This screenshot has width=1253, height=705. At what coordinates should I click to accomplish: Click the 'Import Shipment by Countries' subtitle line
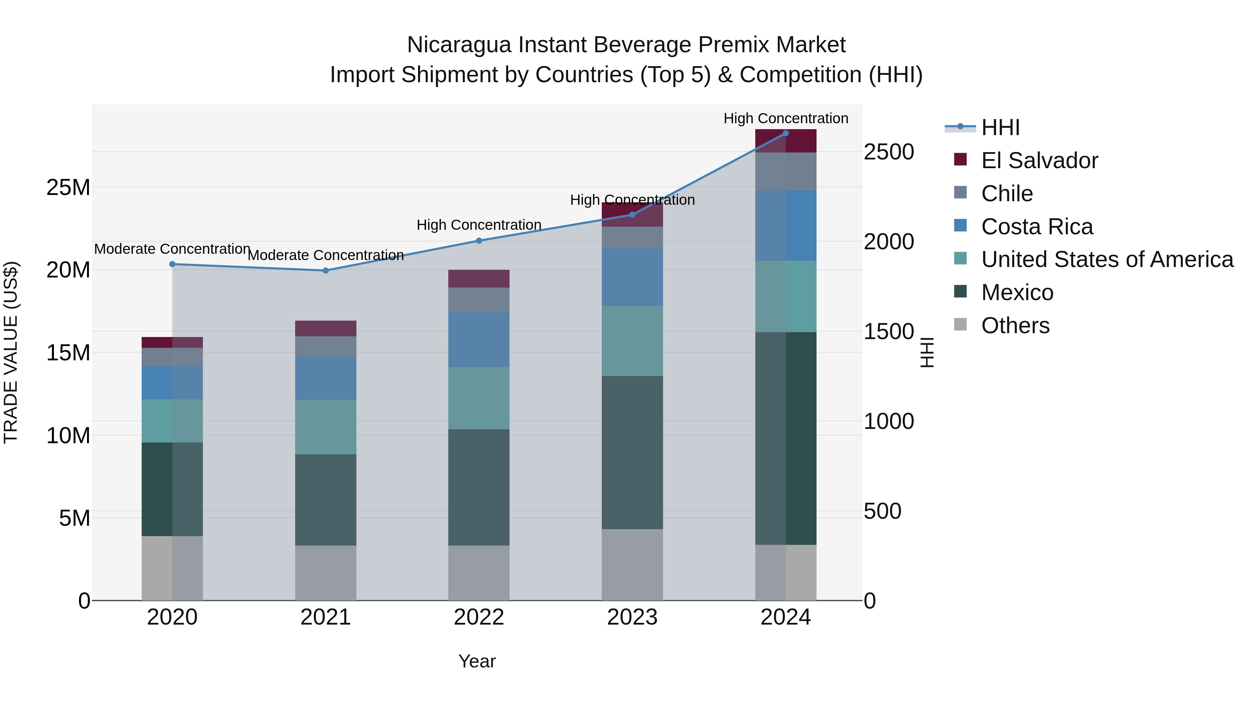click(x=626, y=75)
